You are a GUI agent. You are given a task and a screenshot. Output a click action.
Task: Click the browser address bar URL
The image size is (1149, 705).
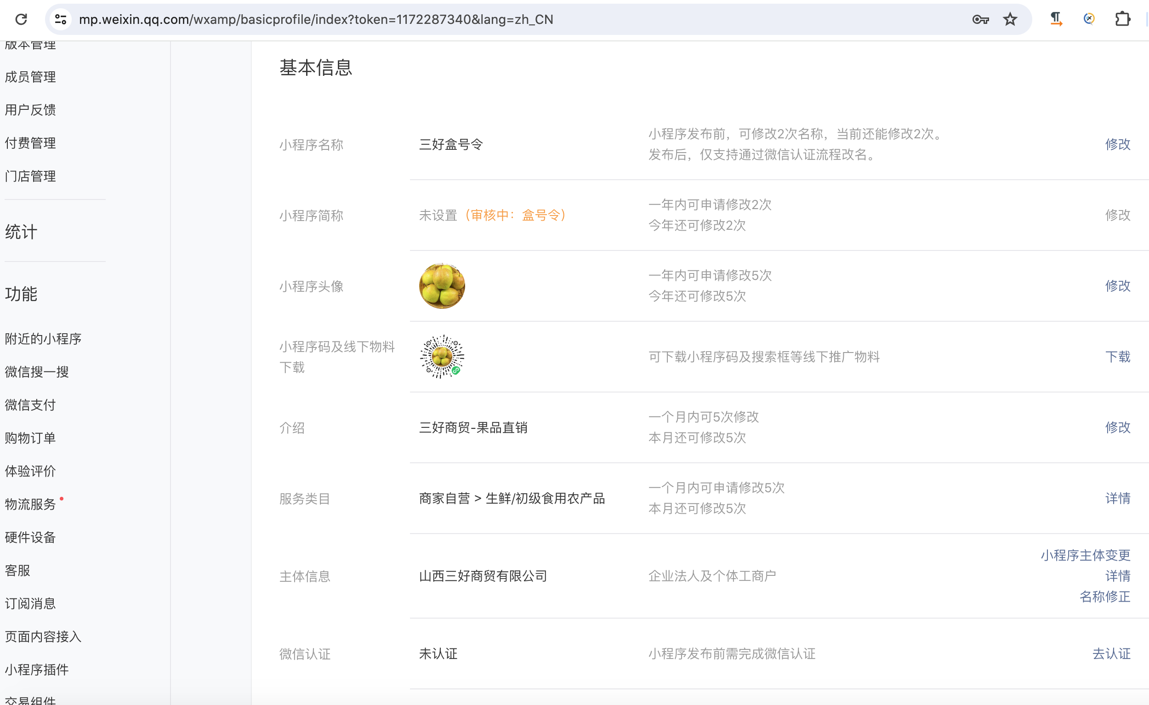[x=316, y=19]
